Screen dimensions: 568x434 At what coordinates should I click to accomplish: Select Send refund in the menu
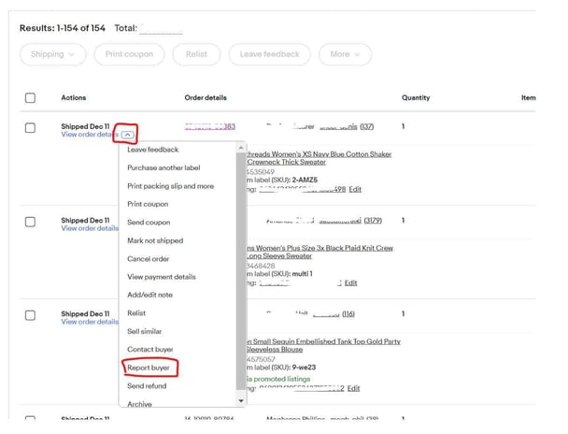(x=148, y=385)
